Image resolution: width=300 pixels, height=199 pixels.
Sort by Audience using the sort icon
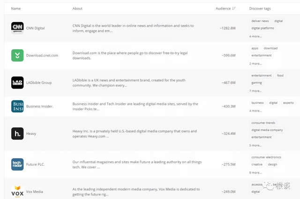(x=234, y=8)
